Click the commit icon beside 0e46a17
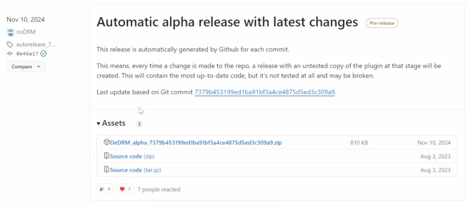The image size is (469, 207). (x=10, y=53)
